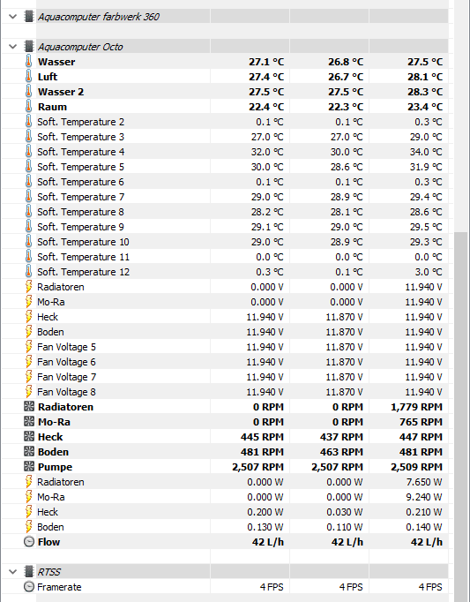470x602 pixels.
Task: Collapse the RTSS section chevron
Action: click(12, 572)
